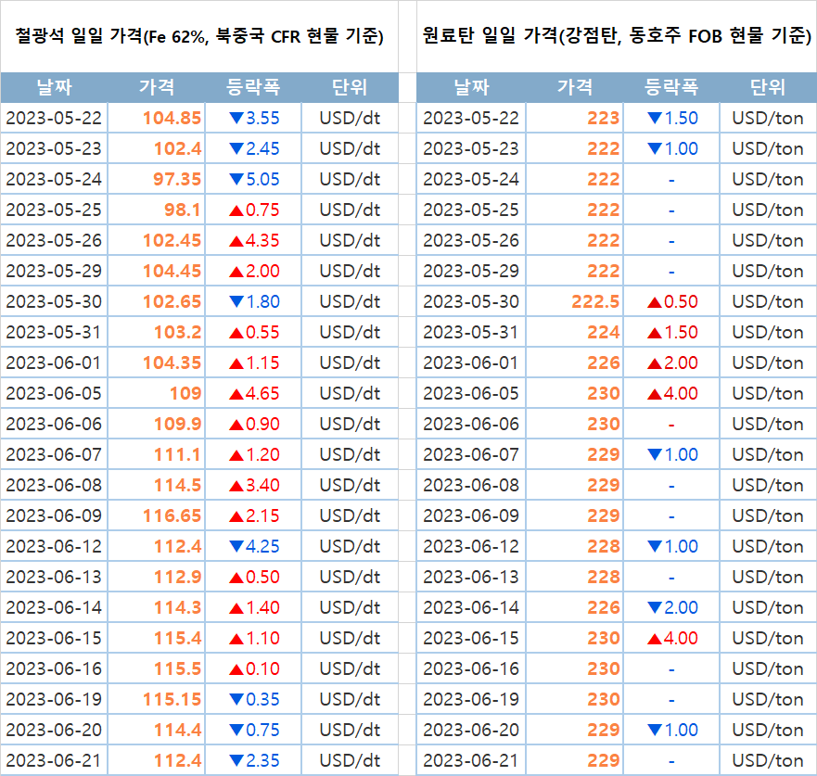Select iron ore change value 5.05
Image resolution: width=817 pixels, height=776 pixels.
[x=254, y=179]
